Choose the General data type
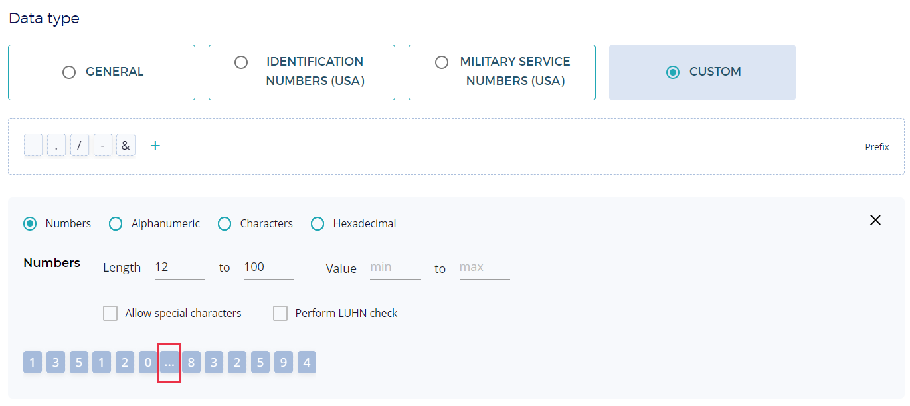This screenshot has width=910, height=406. (x=102, y=72)
